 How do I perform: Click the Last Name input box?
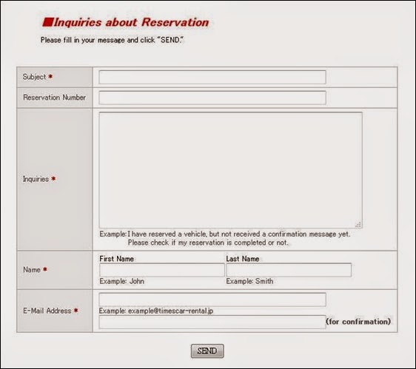289,270
